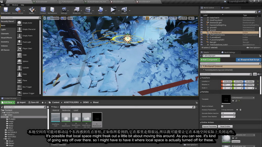Viewport: 262px width, 147px height.
Task: Select the Box Trigger placement icon
Action: (x=19, y=87)
